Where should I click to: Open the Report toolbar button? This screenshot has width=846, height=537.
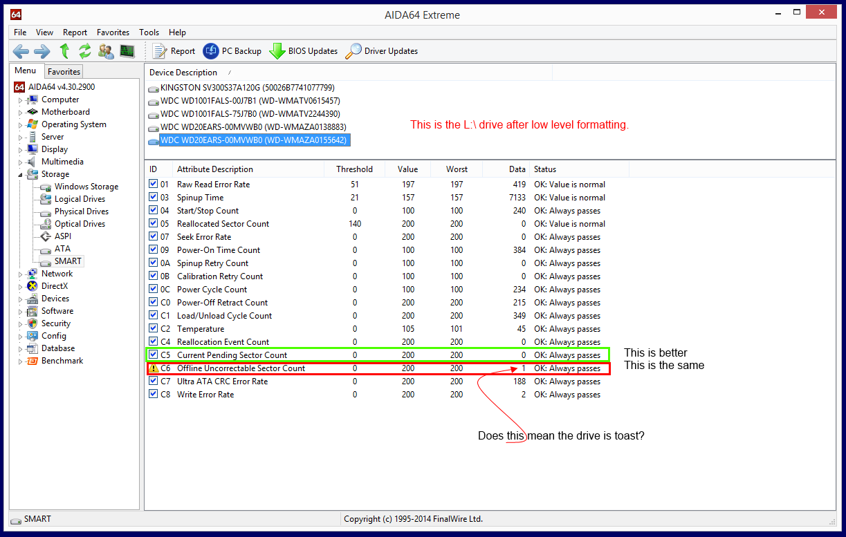[174, 50]
